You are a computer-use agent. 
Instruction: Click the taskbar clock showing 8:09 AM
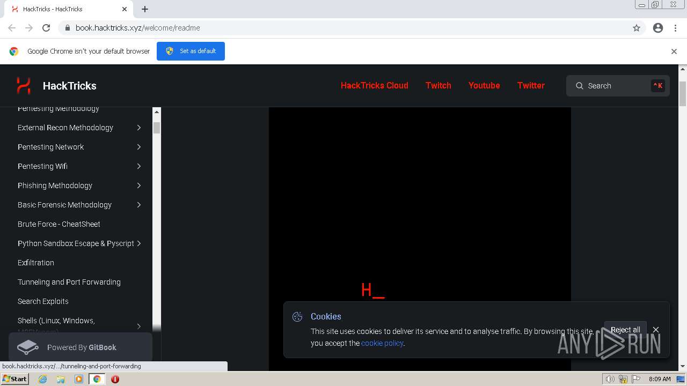[660, 379]
